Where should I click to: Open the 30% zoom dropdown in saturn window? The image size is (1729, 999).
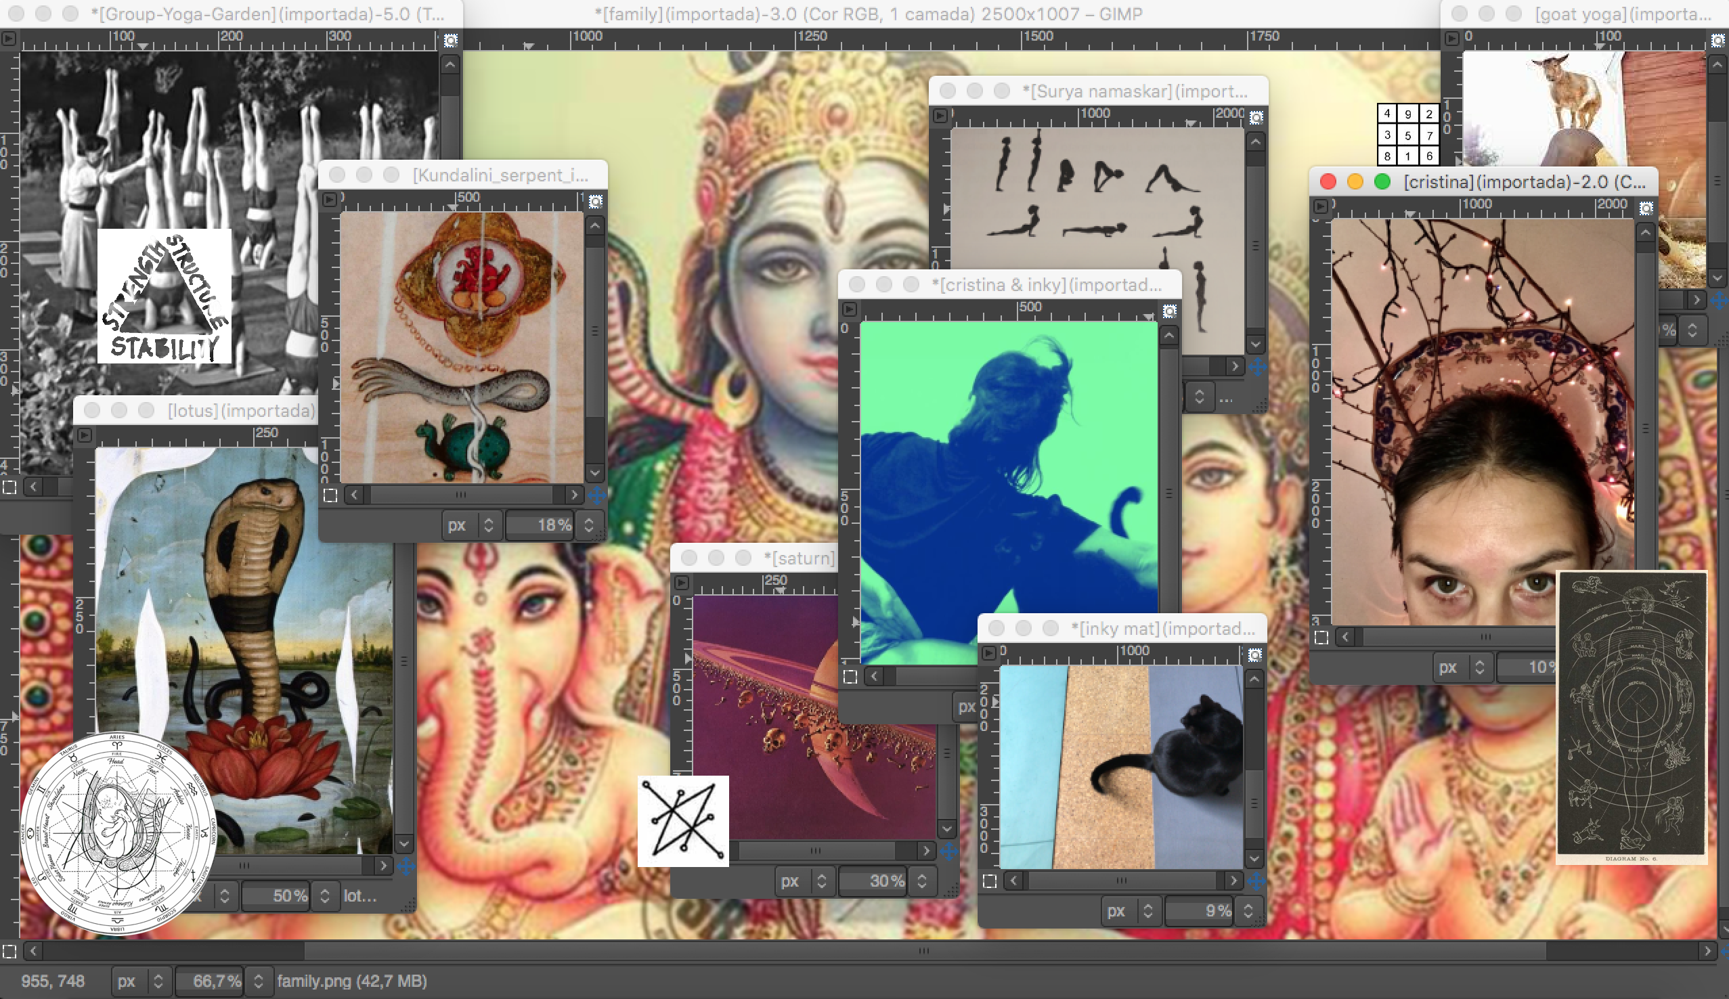922,881
